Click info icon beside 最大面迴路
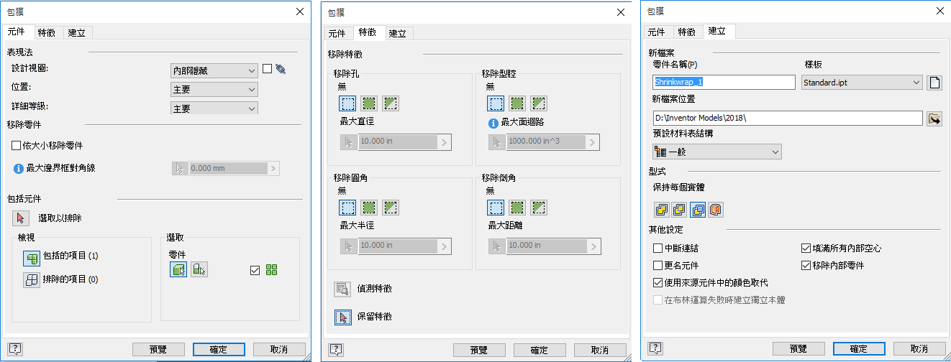The width and height of the screenshot is (951, 362). point(493,124)
